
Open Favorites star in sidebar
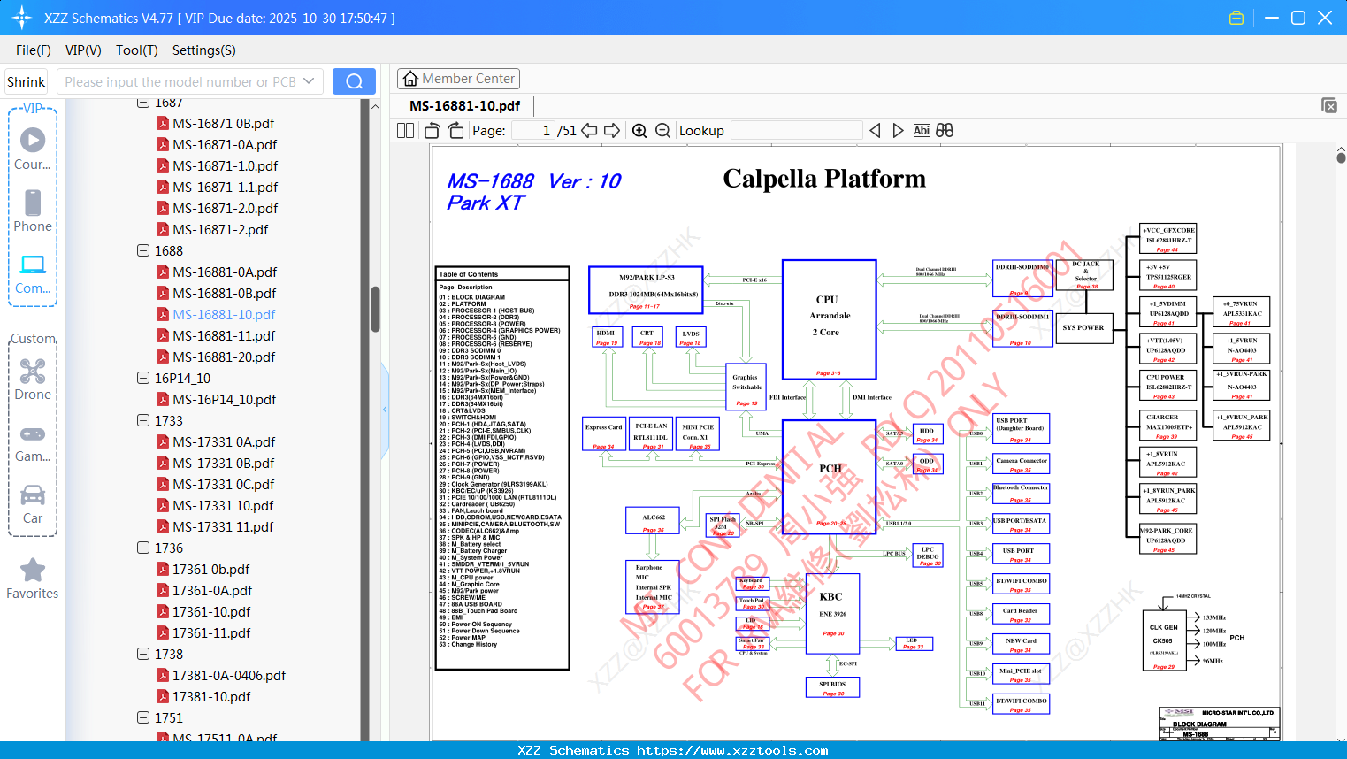[33, 579]
